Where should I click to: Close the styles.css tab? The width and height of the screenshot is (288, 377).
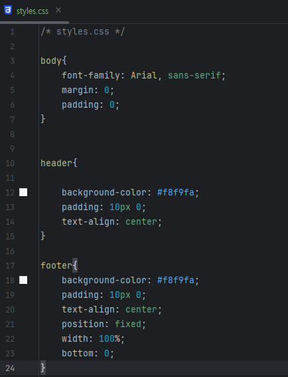58,10
